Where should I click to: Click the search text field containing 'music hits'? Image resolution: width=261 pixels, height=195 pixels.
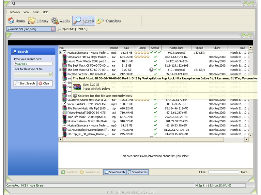(33, 64)
